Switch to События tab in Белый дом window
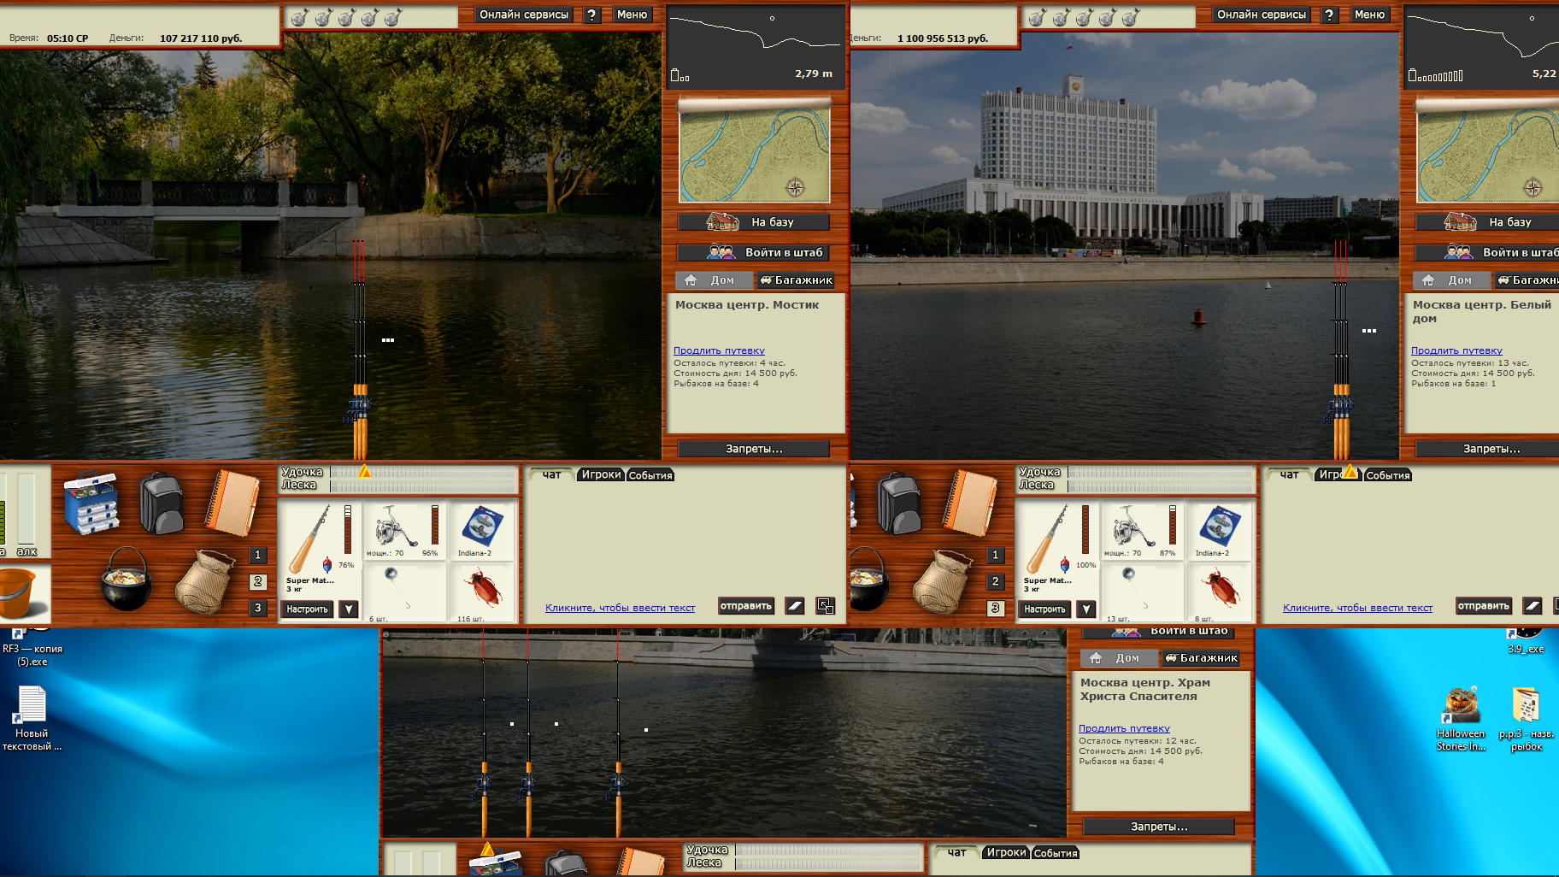 point(1388,475)
